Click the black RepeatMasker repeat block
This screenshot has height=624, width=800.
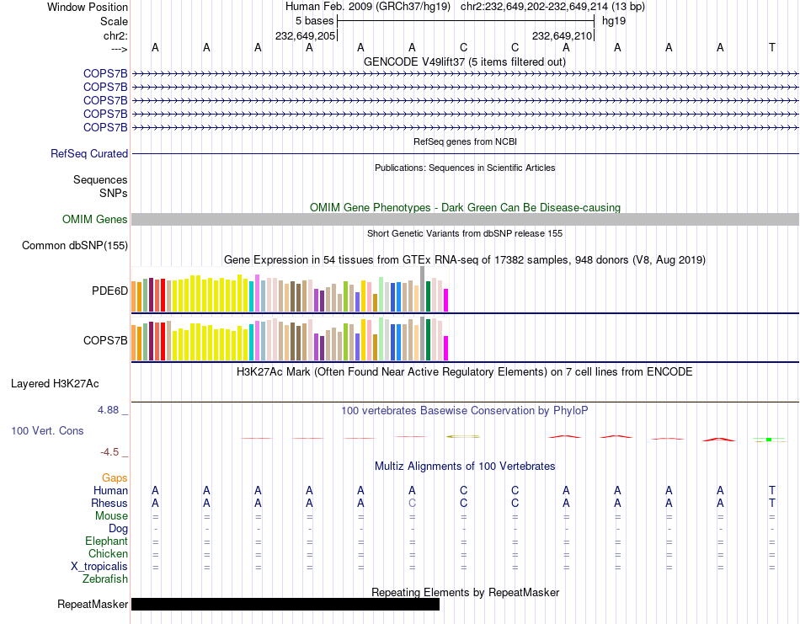[285, 604]
